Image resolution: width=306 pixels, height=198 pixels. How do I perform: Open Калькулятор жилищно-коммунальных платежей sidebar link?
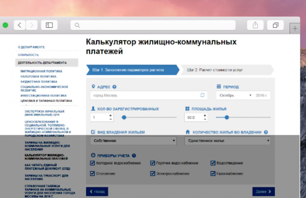(x=46, y=157)
